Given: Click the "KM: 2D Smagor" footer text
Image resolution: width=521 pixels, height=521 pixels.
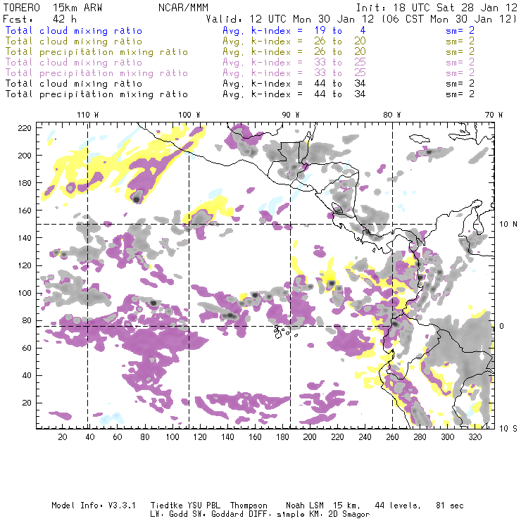Looking at the screenshot, I should tap(338, 515).
